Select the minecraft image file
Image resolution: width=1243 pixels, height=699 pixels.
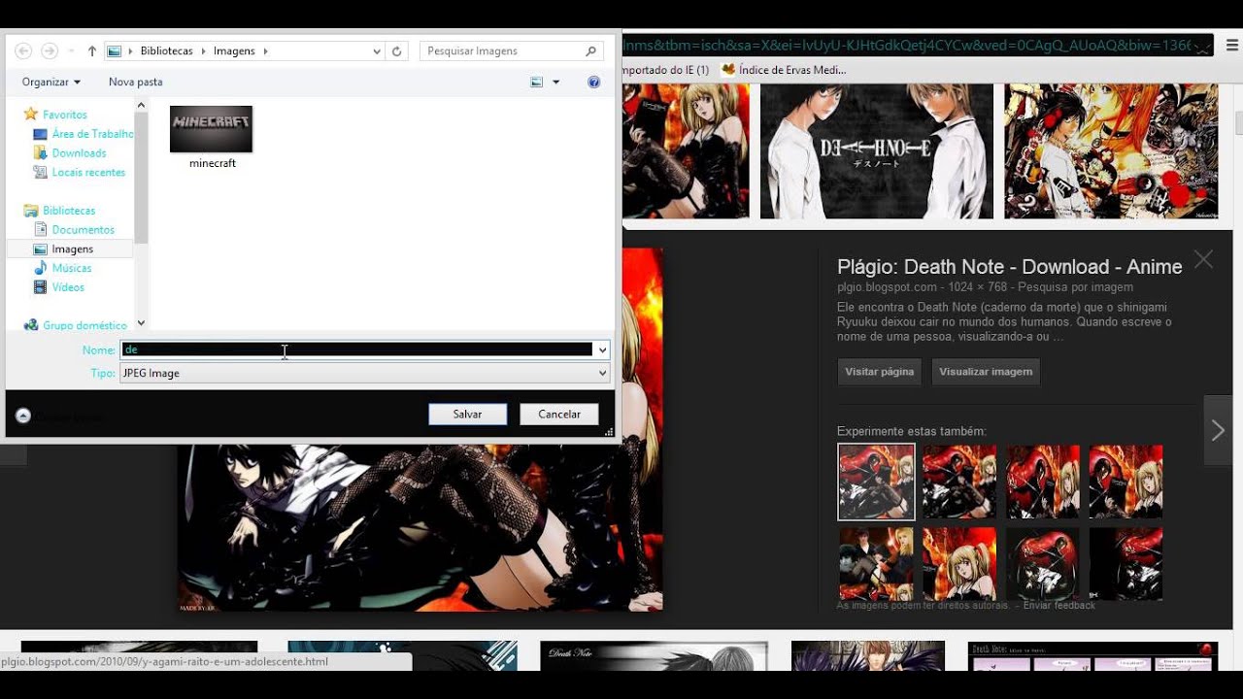pyautogui.click(x=212, y=137)
